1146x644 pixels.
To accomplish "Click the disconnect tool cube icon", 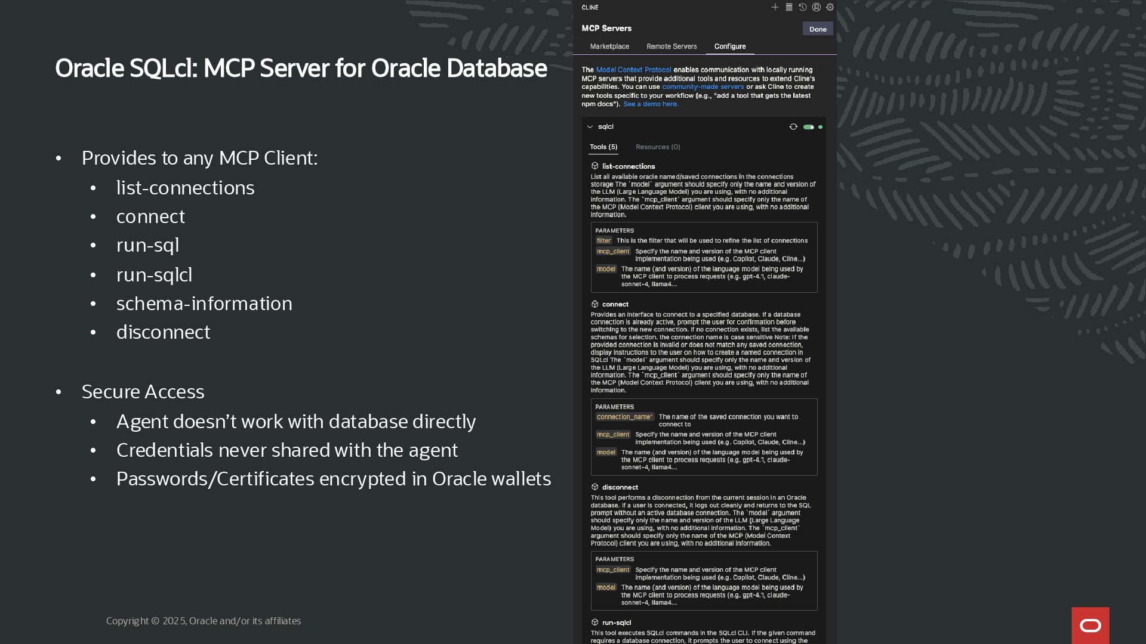I will (594, 487).
